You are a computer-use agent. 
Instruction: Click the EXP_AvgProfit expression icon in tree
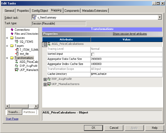click(16, 66)
